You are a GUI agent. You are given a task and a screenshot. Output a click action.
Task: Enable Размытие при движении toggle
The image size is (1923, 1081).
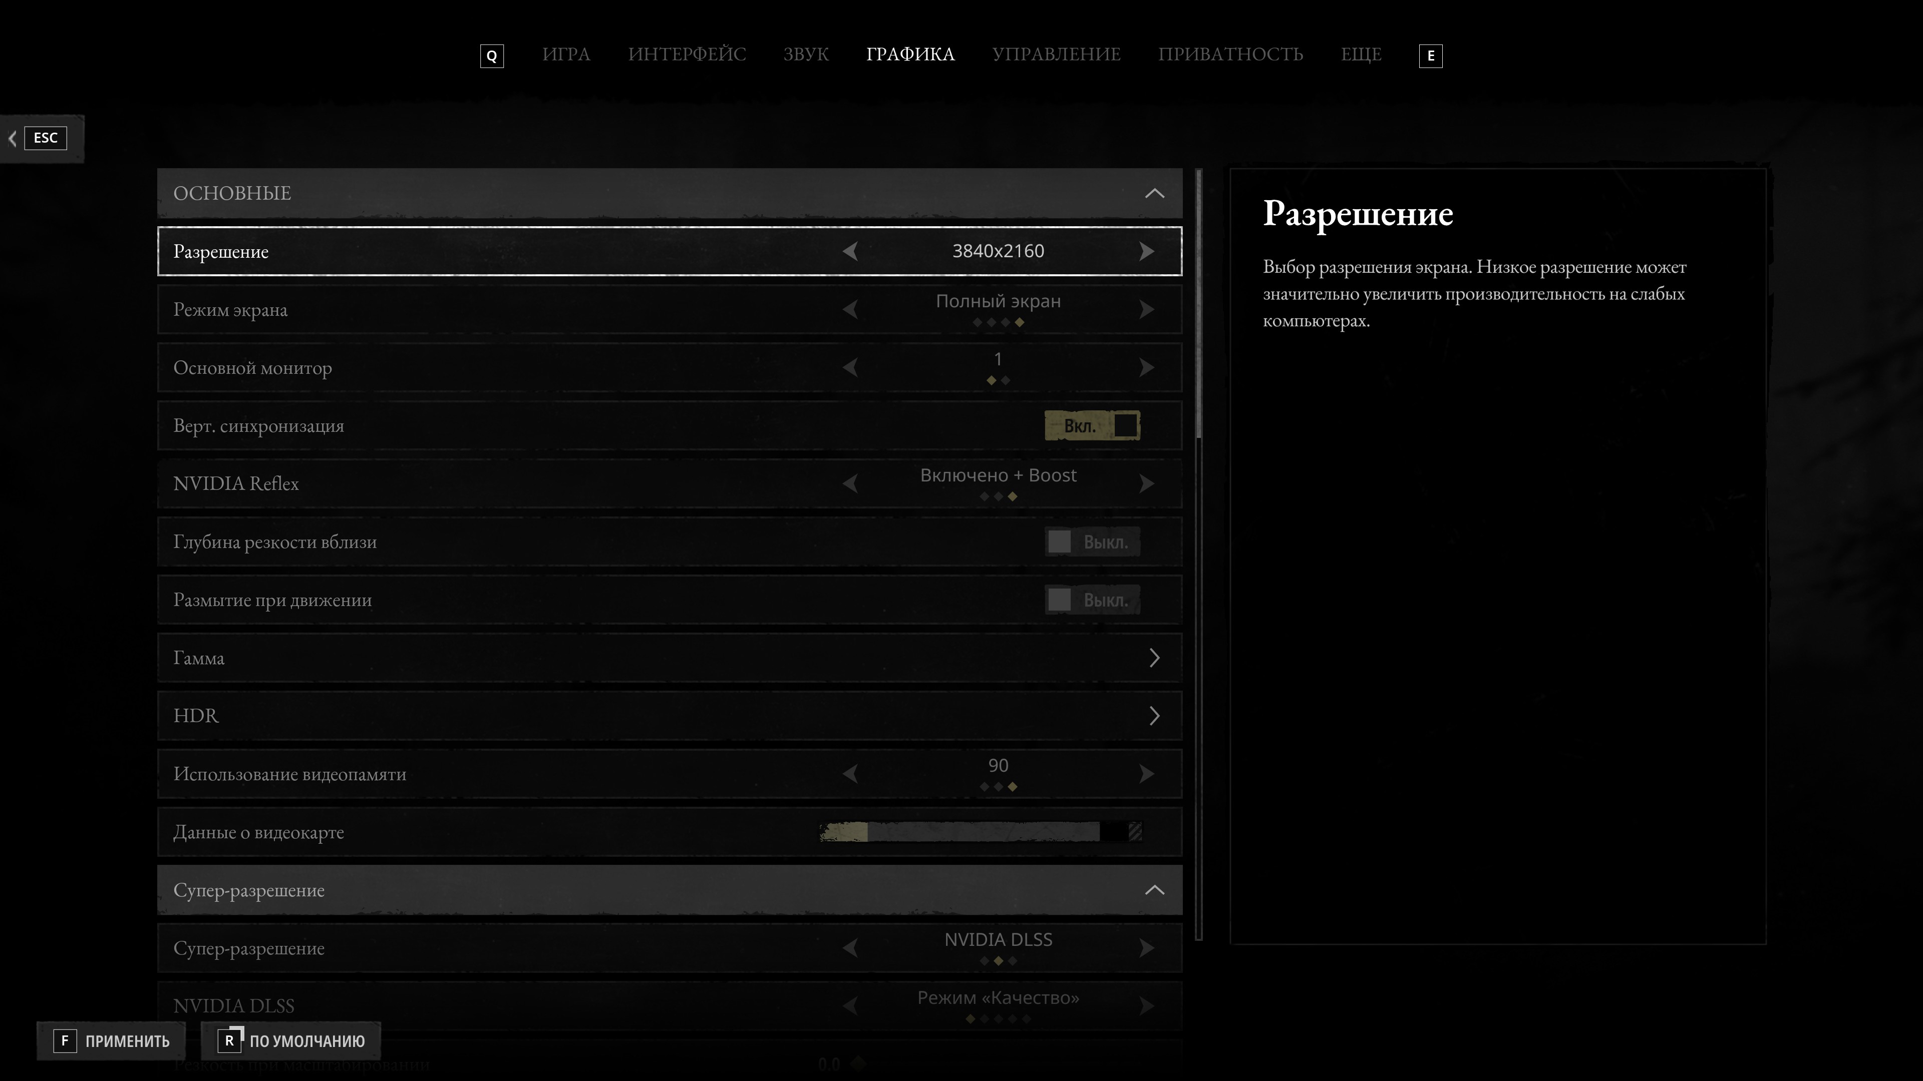pyautogui.click(x=1091, y=600)
